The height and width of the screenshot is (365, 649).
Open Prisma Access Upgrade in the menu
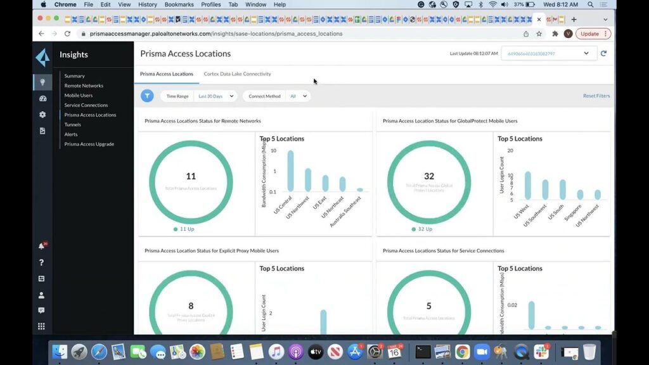[x=89, y=144]
